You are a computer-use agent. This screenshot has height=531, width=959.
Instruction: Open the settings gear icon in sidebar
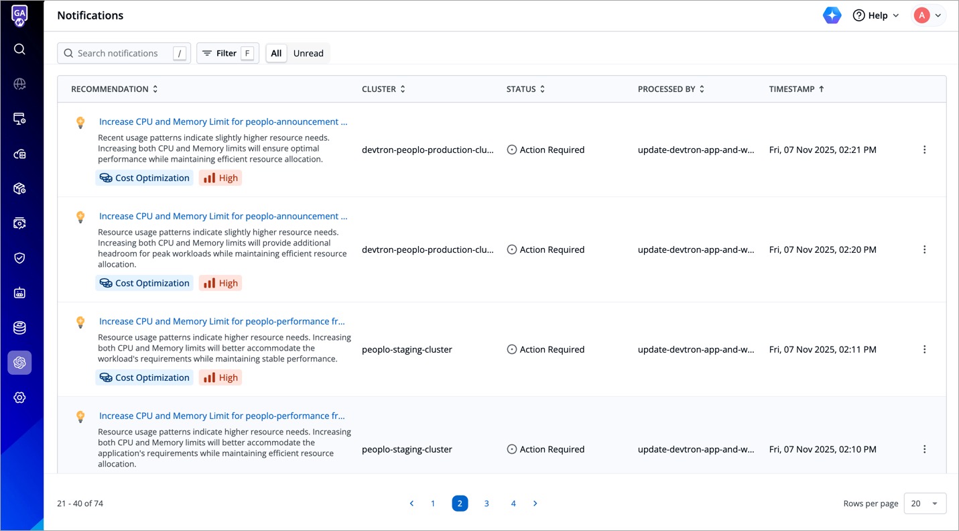tap(19, 398)
